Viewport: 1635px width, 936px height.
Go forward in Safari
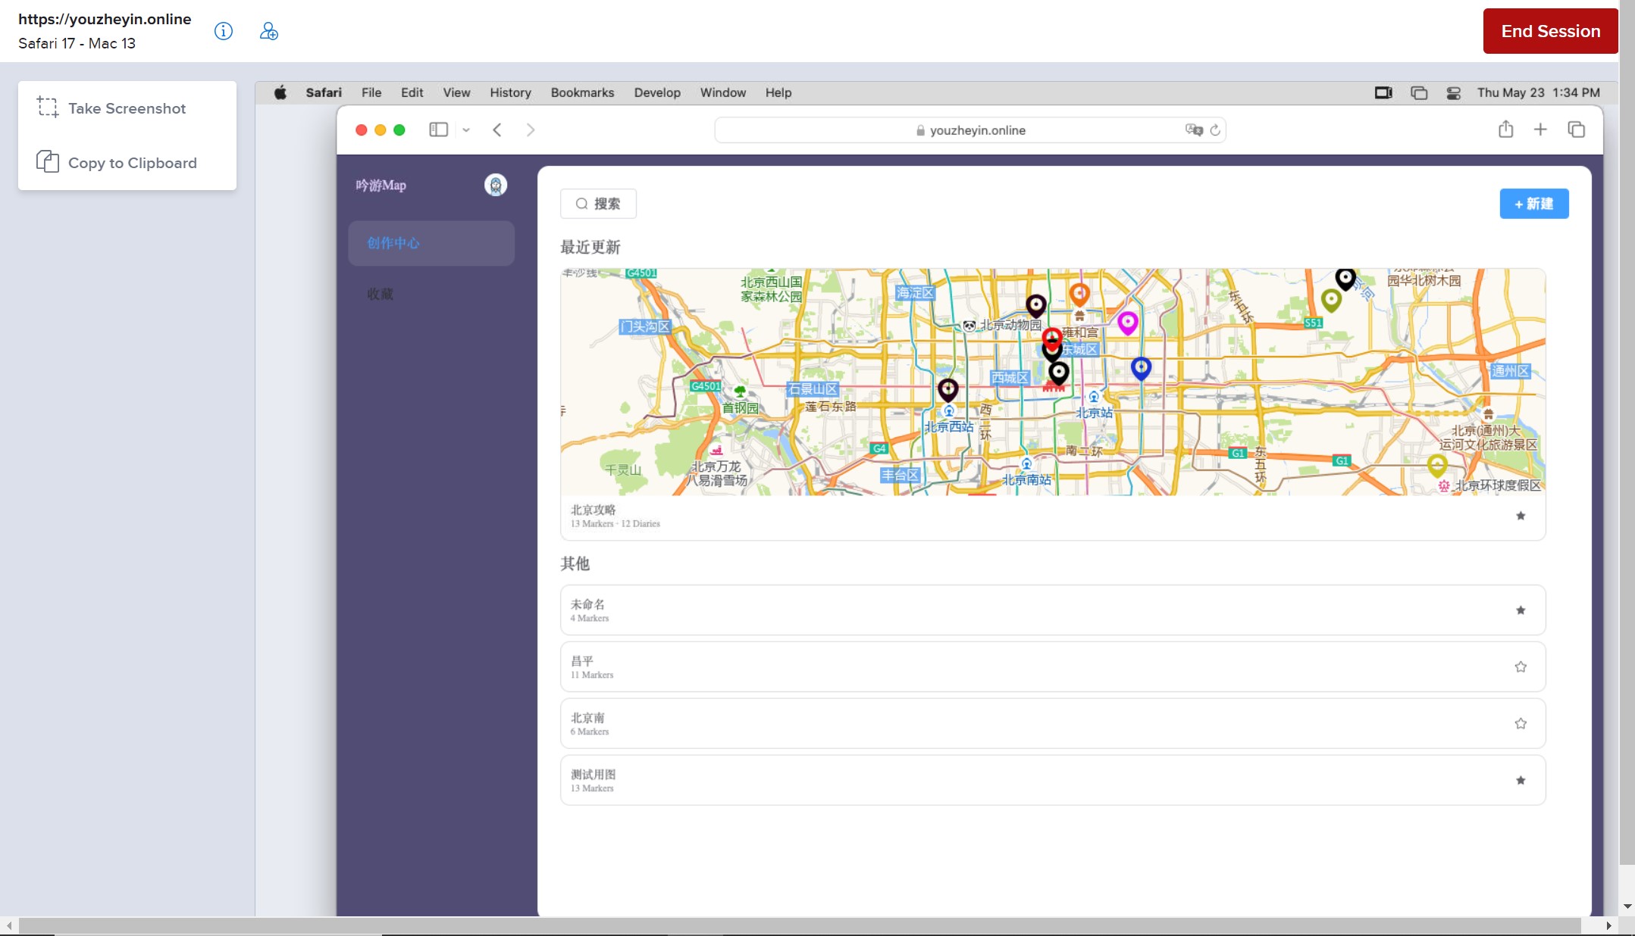tap(531, 129)
